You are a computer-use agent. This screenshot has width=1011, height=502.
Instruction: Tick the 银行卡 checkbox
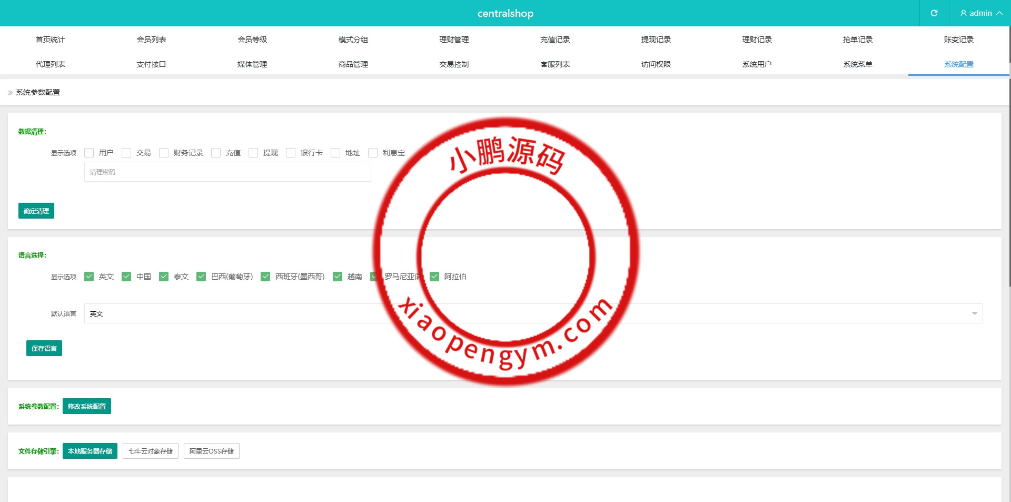291,153
